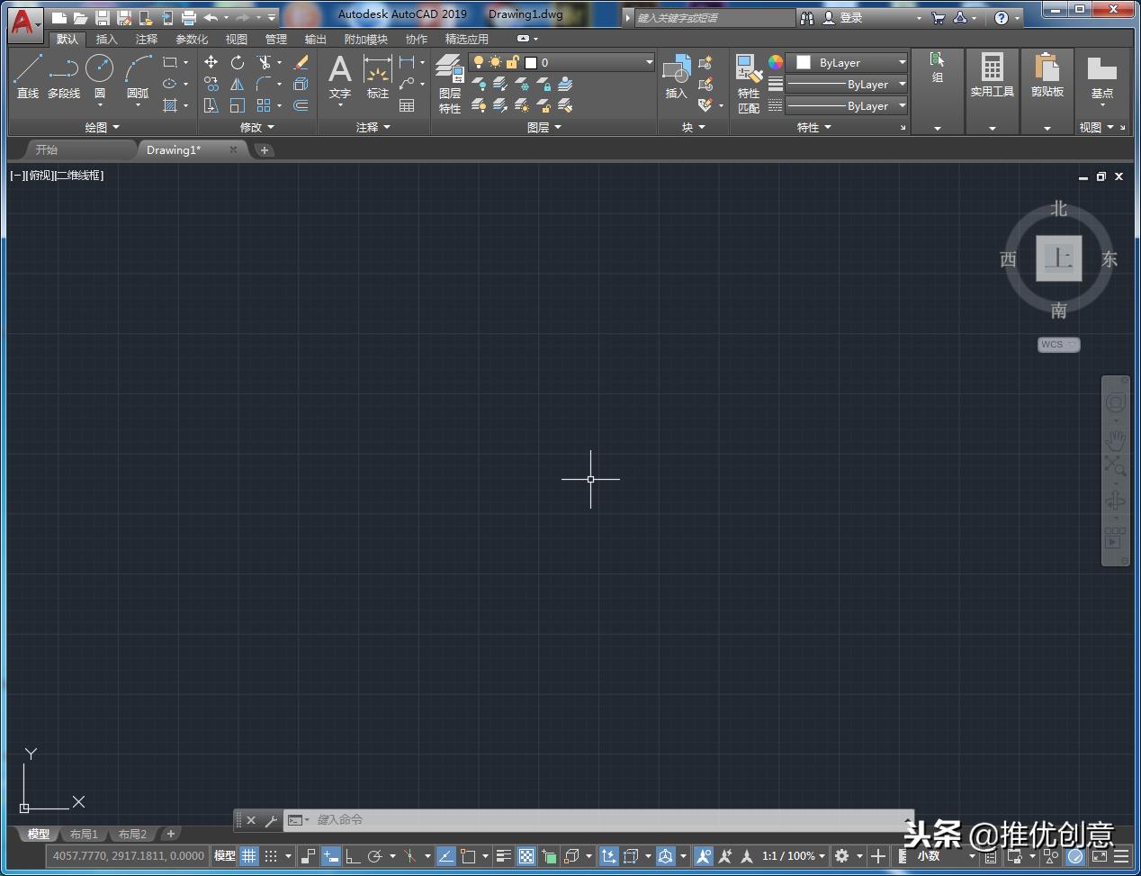Open the ByLayer color dropdown
The image size is (1141, 876).
901,62
